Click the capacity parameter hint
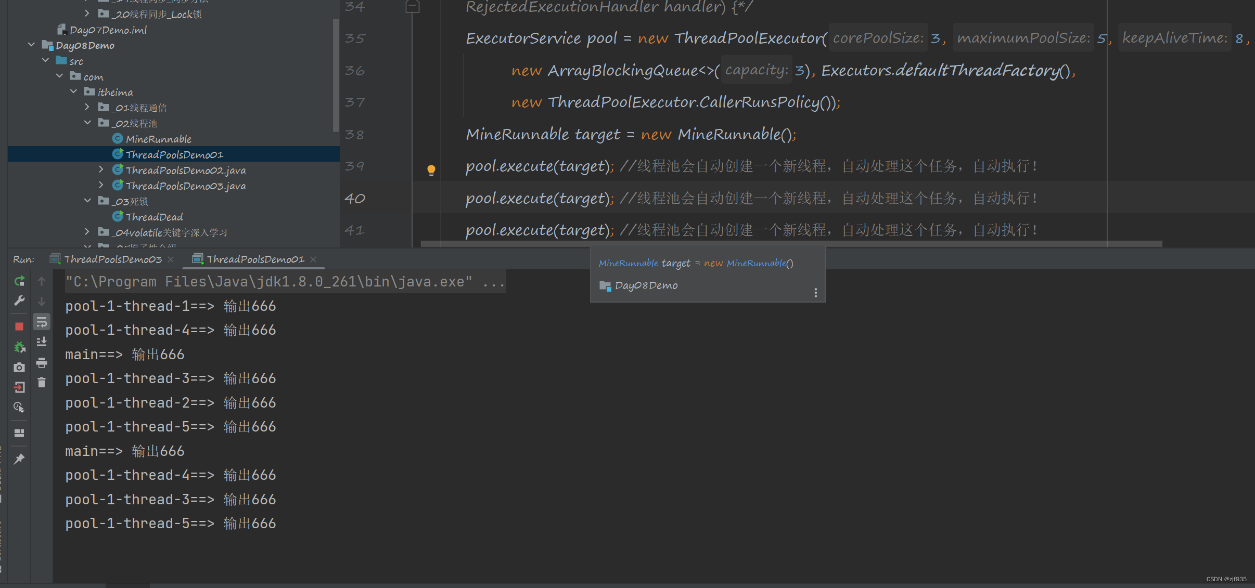This screenshot has width=1255, height=588. 757,70
